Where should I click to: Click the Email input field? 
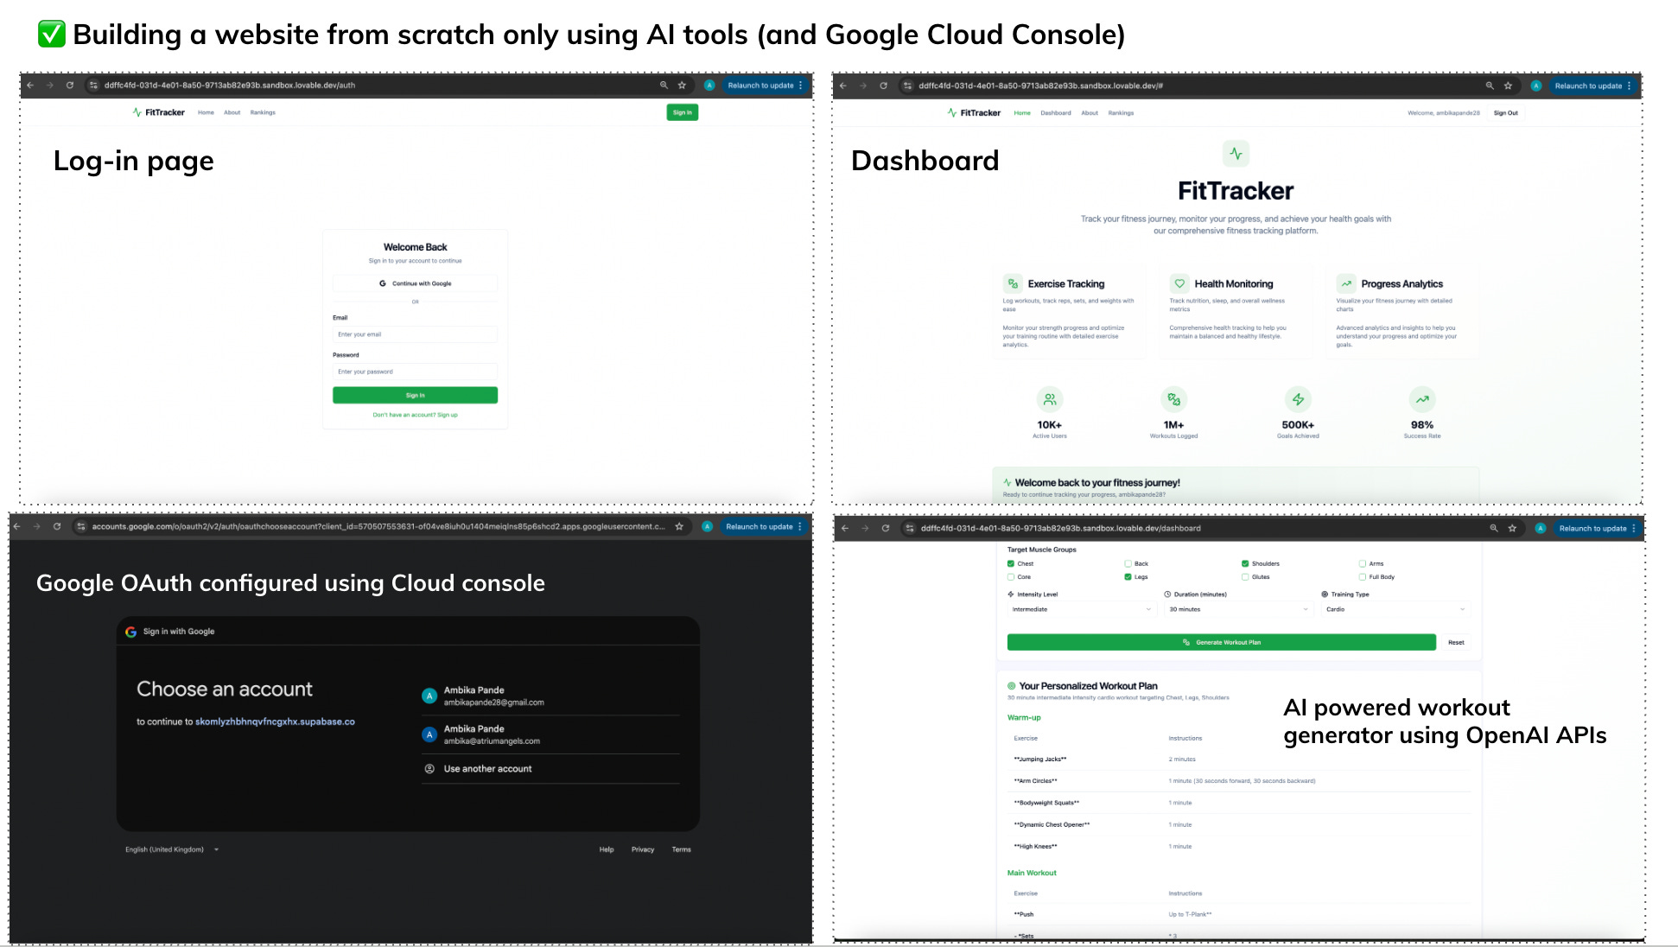(x=415, y=334)
